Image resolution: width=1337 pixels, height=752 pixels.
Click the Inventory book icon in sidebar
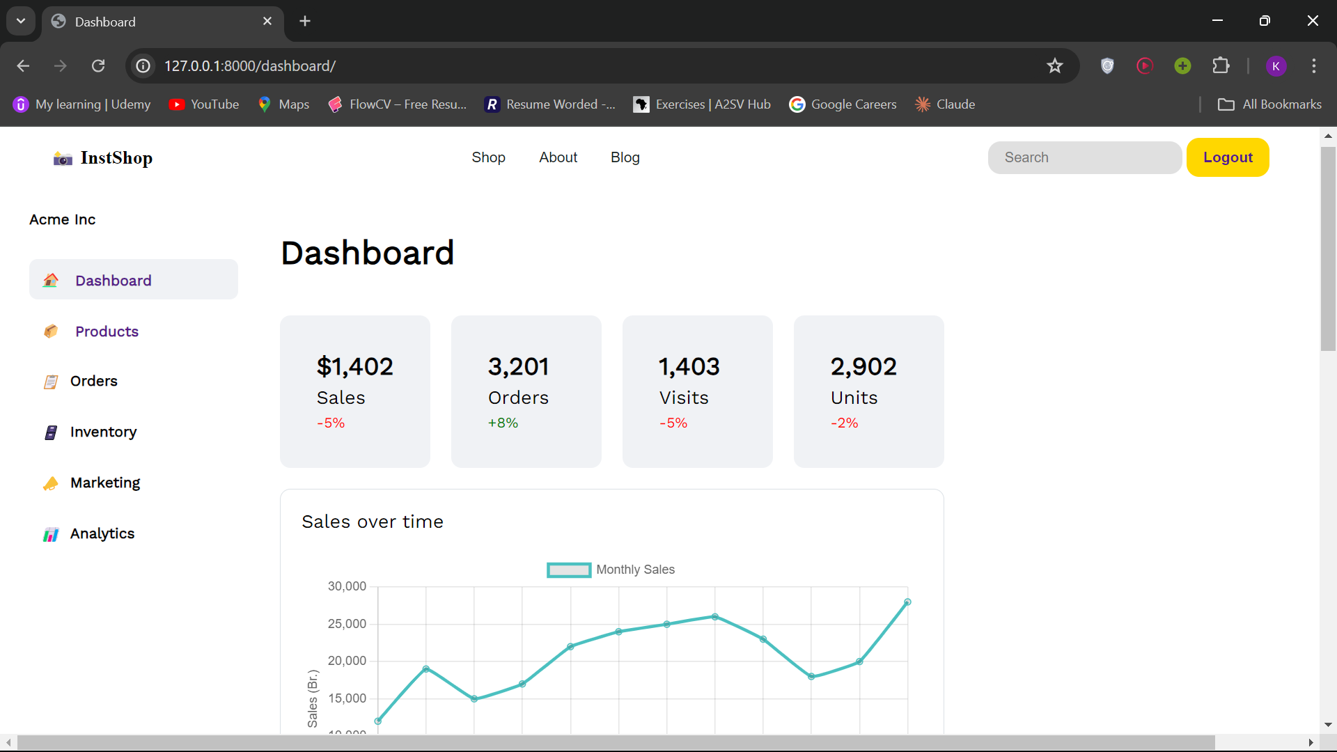click(x=51, y=432)
